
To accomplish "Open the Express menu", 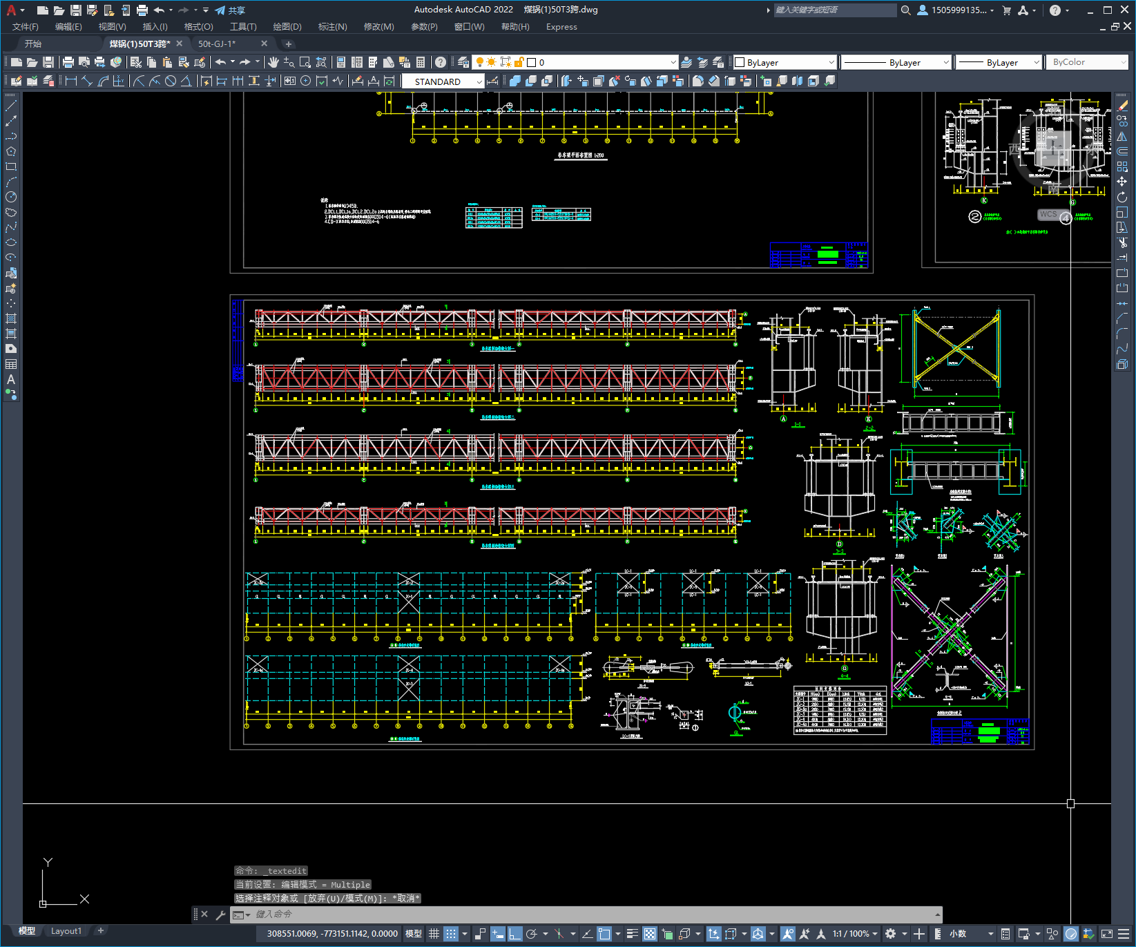I will pos(561,27).
